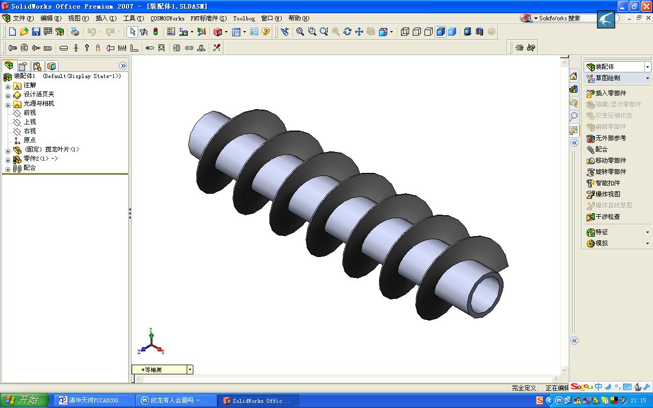Select the Zoom to Area tool

pos(312,32)
